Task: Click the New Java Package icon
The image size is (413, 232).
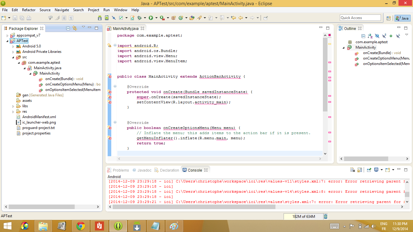Action: (x=174, y=18)
